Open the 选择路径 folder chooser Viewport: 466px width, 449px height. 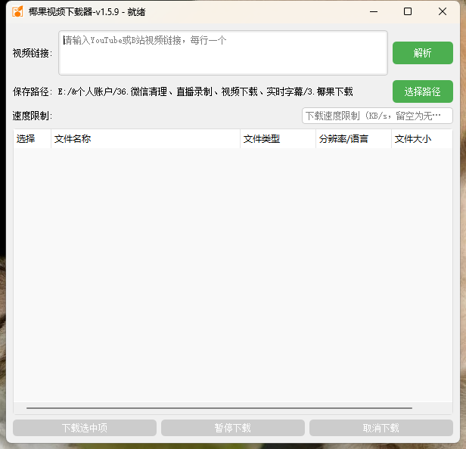[x=422, y=91]
